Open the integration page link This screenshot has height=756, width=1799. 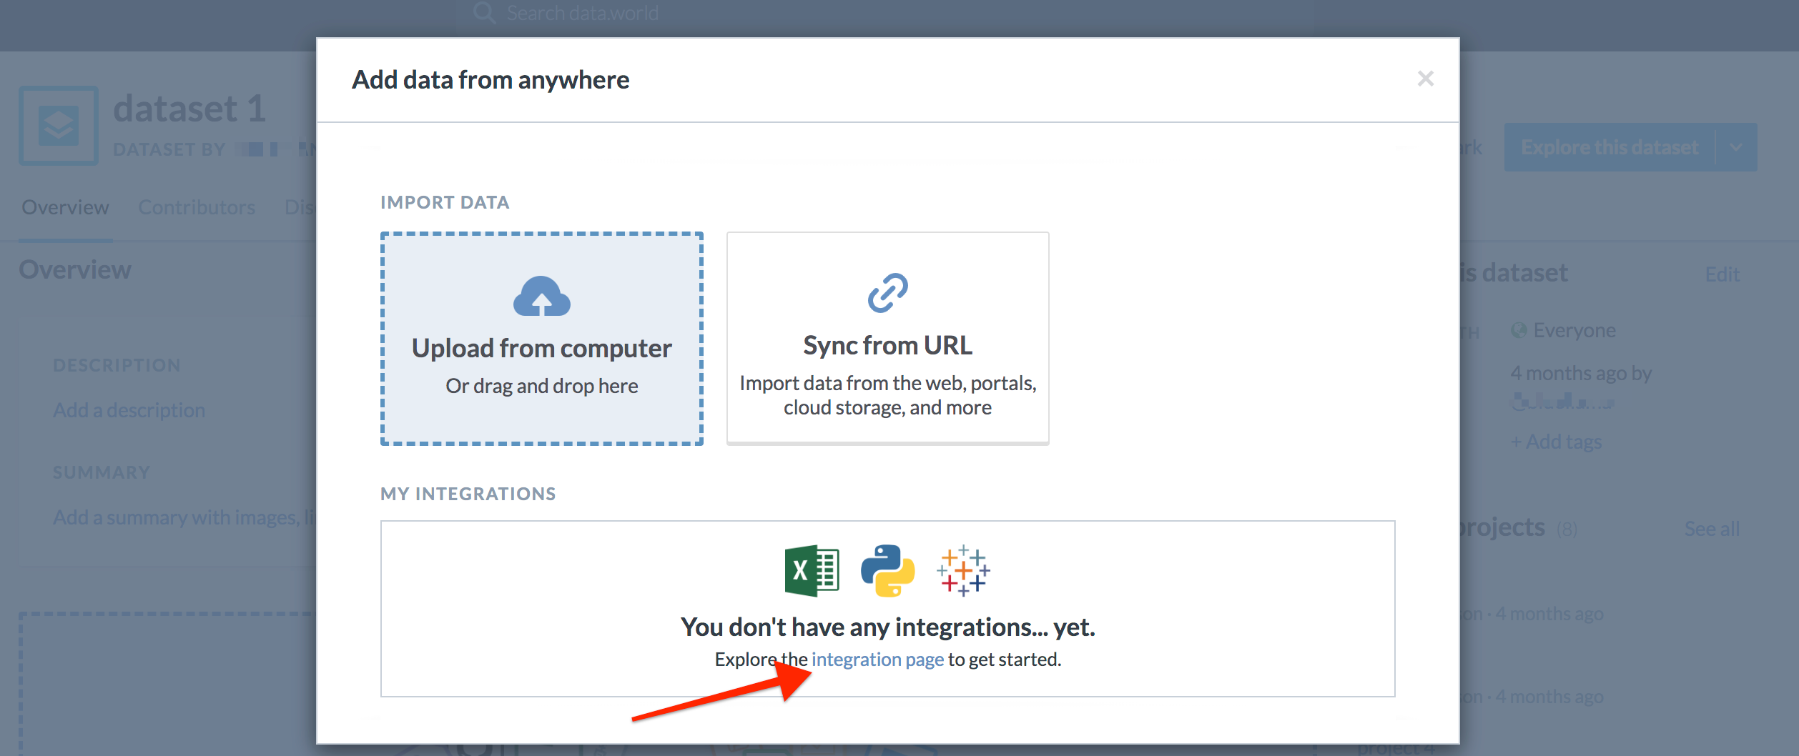[877, 659]
